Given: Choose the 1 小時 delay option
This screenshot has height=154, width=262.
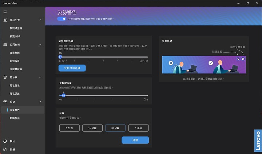Looking at the screenshot, I should click(x=139, y=128).
